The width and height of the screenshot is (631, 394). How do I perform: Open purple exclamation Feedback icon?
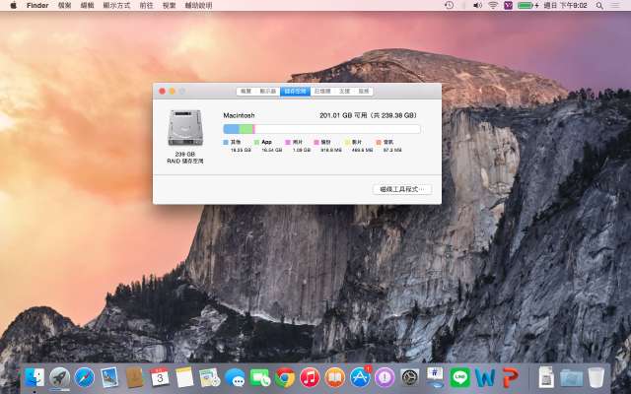click(x=386, y=378)
